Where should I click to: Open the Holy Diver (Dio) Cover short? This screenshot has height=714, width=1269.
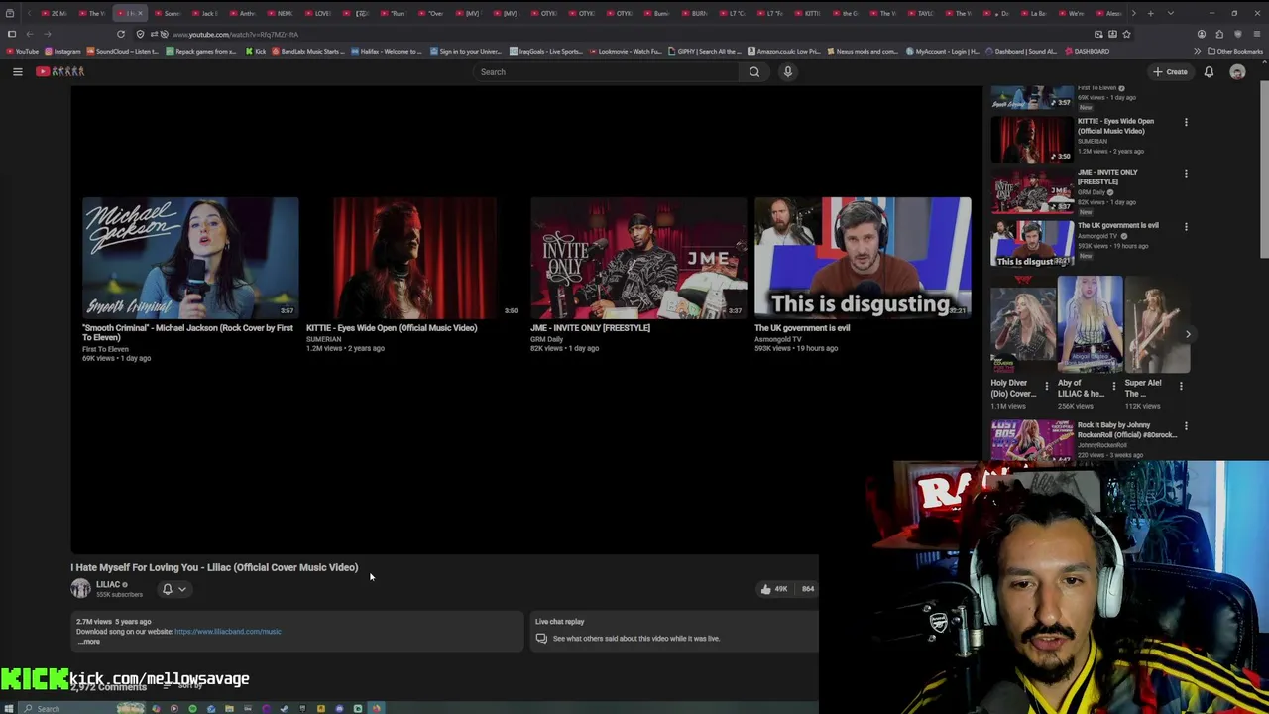click(1023, 324)
